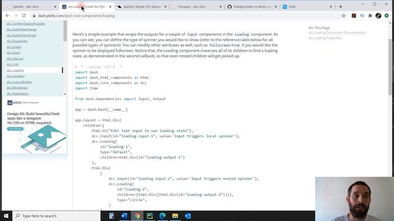The image size is (394, 221).
Task: Click the sidebar list scrollbar thumb
Action: tap(65, 31)
